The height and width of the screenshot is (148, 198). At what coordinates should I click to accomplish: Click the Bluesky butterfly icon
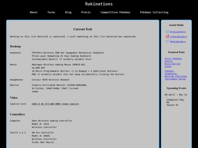click(168, 31)
